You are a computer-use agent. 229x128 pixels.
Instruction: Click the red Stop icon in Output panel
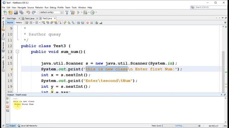[x=8, y=107]
